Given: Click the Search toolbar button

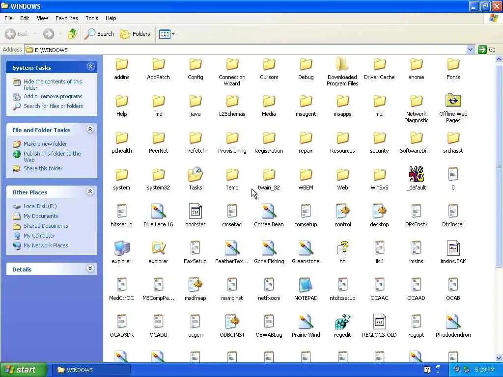Looking at the screenshot, I should [99, 34].
